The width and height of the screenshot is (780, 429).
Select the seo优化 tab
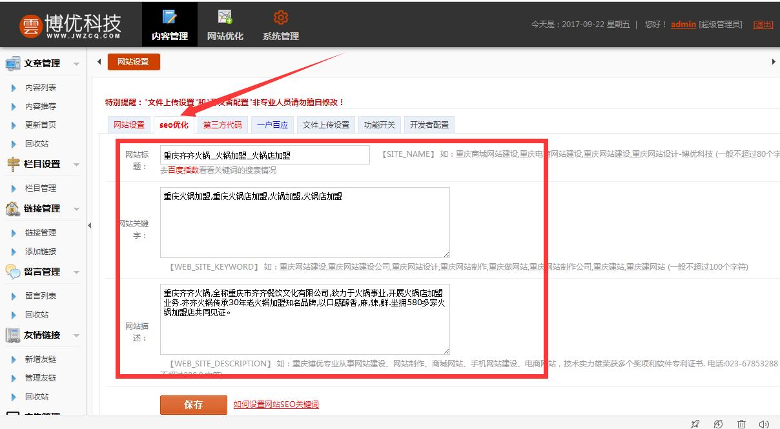(174, 125)
